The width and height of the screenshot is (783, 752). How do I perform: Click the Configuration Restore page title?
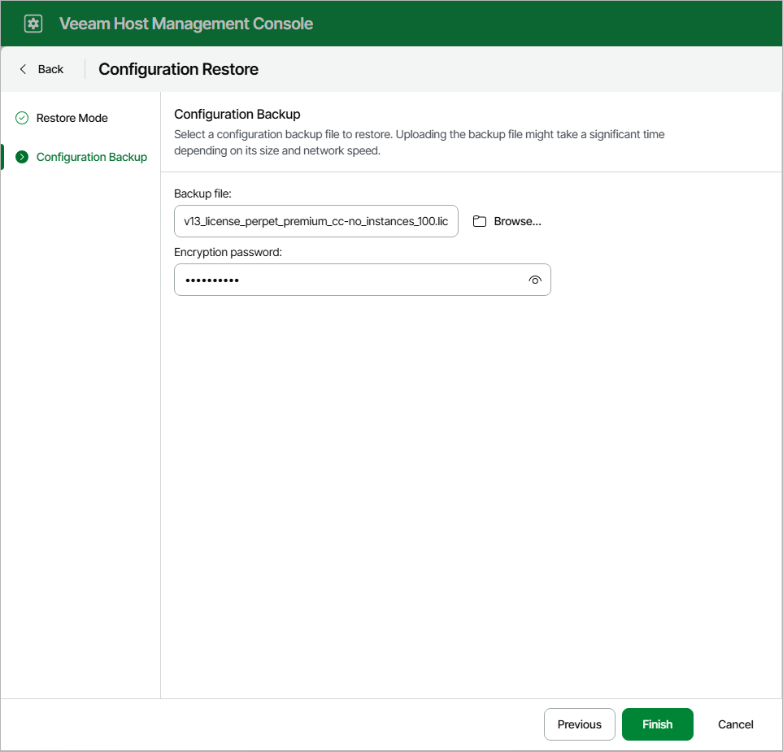[177, 69]
